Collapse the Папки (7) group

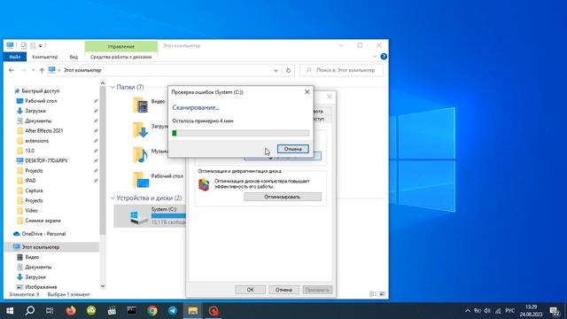click(113, 87)
